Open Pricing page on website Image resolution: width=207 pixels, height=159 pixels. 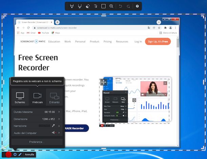point(108,42)
